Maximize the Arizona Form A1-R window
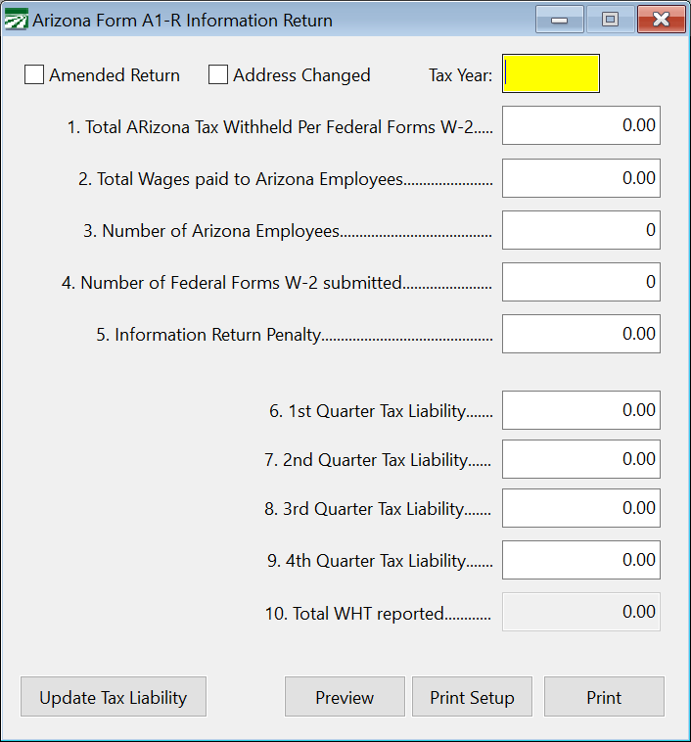691x742 pixels. point(611,20)
